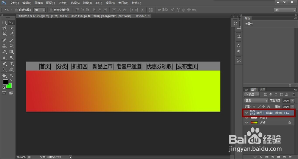Switch to the 3D panel tab
Viewport: 298px width, 159px height.
[246, 89]
